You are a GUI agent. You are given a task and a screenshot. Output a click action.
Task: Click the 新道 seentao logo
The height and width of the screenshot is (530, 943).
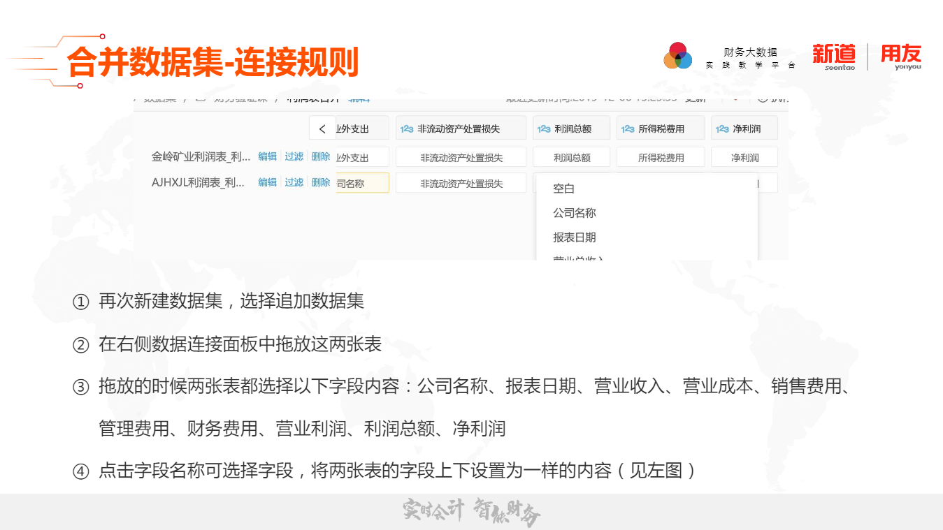[834, 57]
